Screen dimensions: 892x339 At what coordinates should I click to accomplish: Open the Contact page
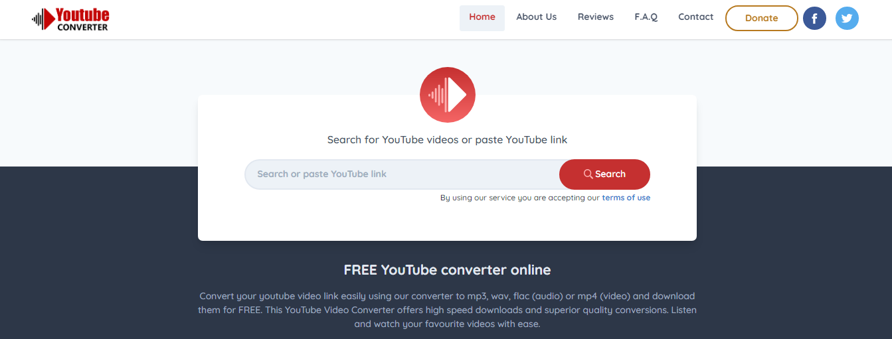(x=695, y=17)
